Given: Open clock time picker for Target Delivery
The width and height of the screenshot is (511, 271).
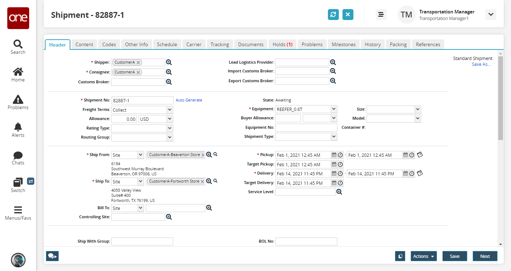Looking at the screenshot, I should tap(340, 183).
